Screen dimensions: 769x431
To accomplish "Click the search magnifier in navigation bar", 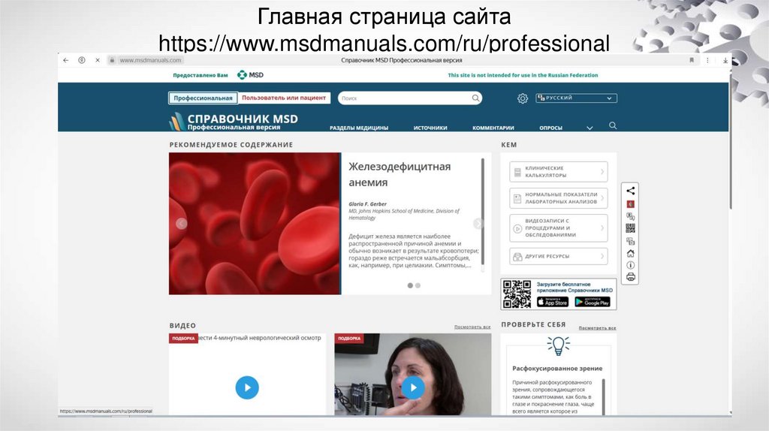I will click(x=613, y=125).
